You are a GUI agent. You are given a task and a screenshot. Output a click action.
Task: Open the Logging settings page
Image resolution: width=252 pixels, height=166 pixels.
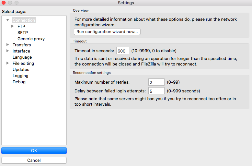point(20,76)
